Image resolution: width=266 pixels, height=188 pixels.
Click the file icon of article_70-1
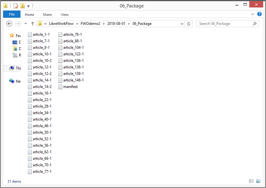(30, 165)
